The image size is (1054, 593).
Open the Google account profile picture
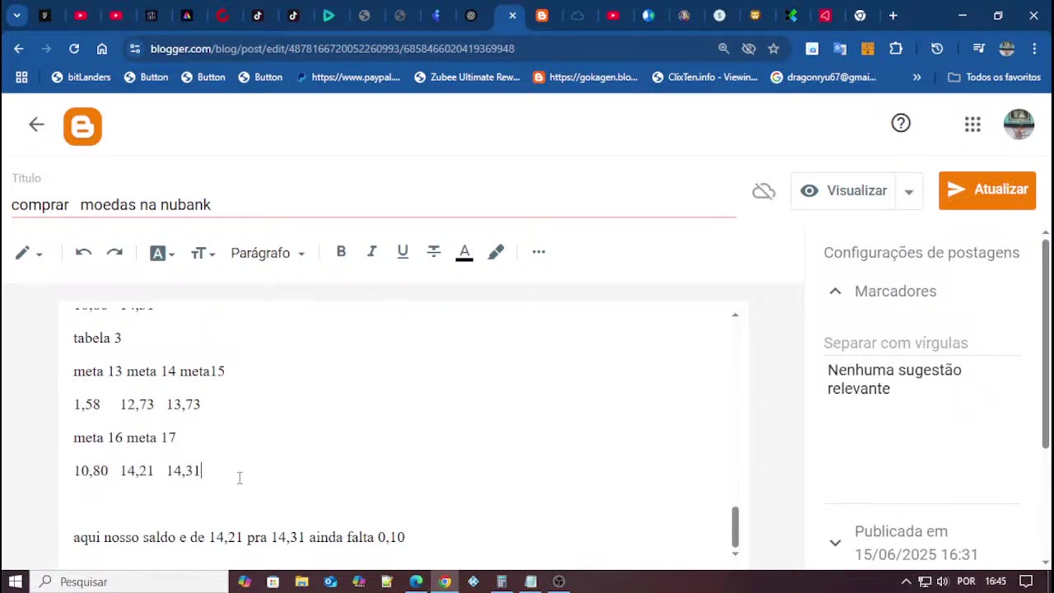click(1019, 124)
